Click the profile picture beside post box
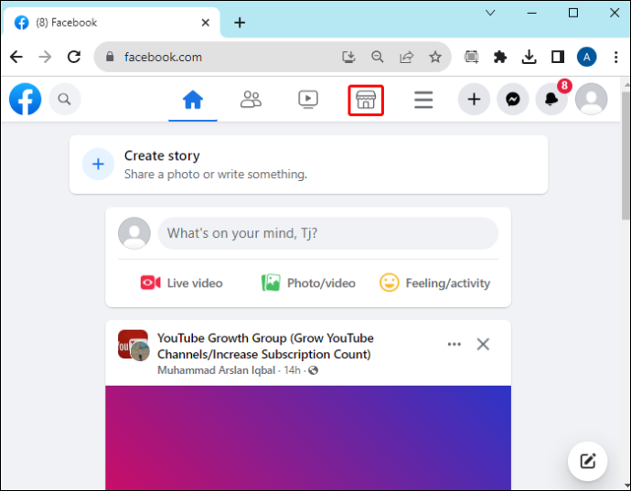The height and width of the screenshot is (491, 631). coord(134,233)
